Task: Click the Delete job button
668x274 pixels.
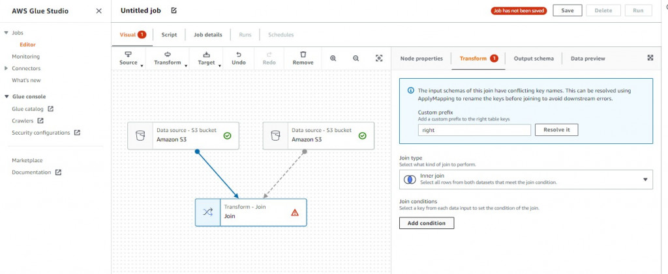Action: pyautogui.click(x=603, y=10)
